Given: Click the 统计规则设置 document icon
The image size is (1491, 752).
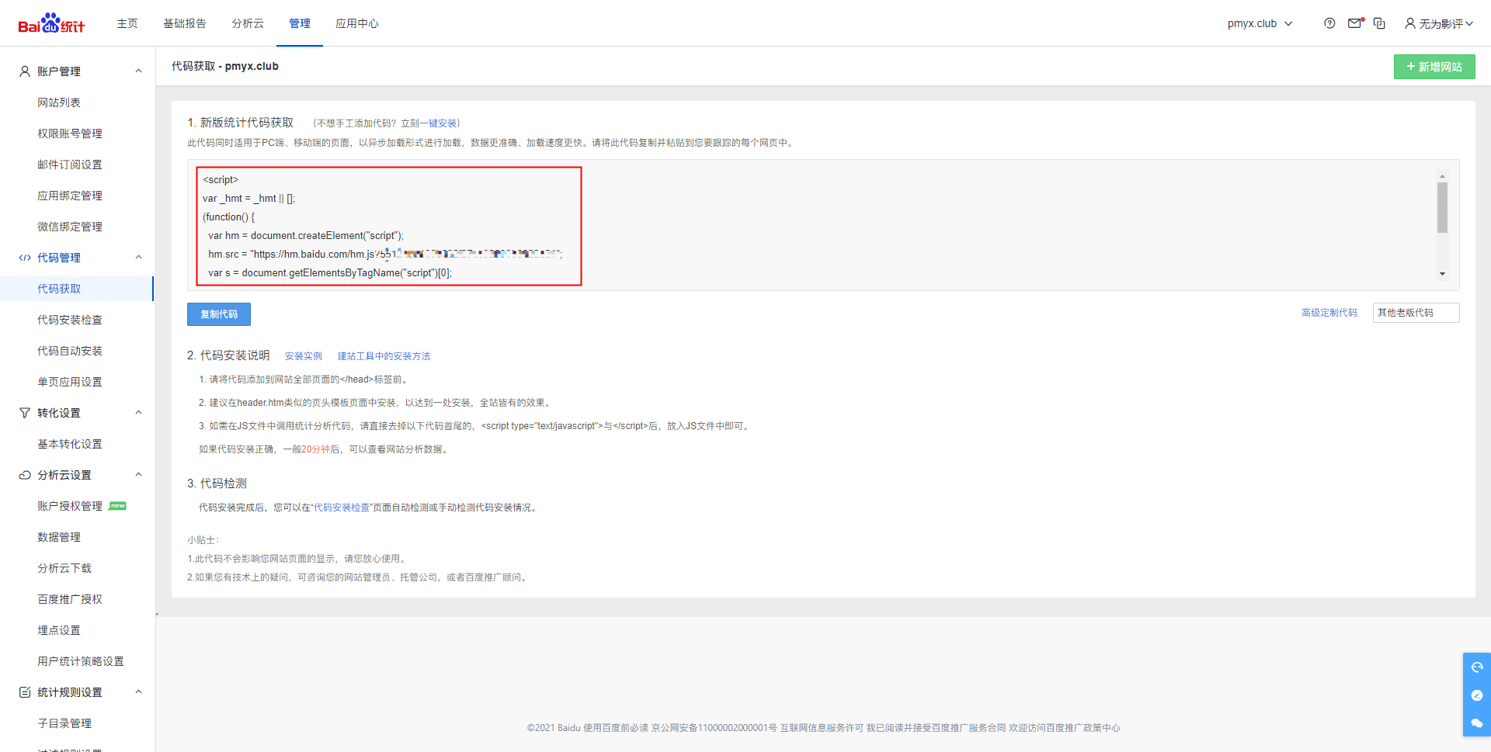Looking at the screenshot, I should point(25,692).
